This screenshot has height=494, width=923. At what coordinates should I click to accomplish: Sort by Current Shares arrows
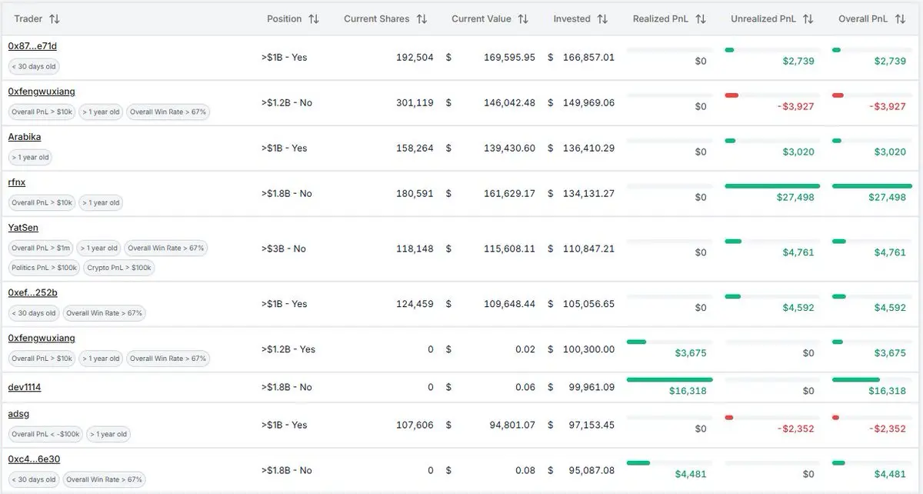pyautogui.click(x=421, y=18)
